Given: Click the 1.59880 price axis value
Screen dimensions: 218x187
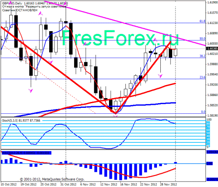Looking at the screenshot, I should (x=213, y=64).
